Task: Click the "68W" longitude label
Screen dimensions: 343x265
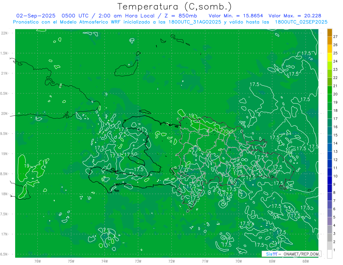Action: (306, 261)
